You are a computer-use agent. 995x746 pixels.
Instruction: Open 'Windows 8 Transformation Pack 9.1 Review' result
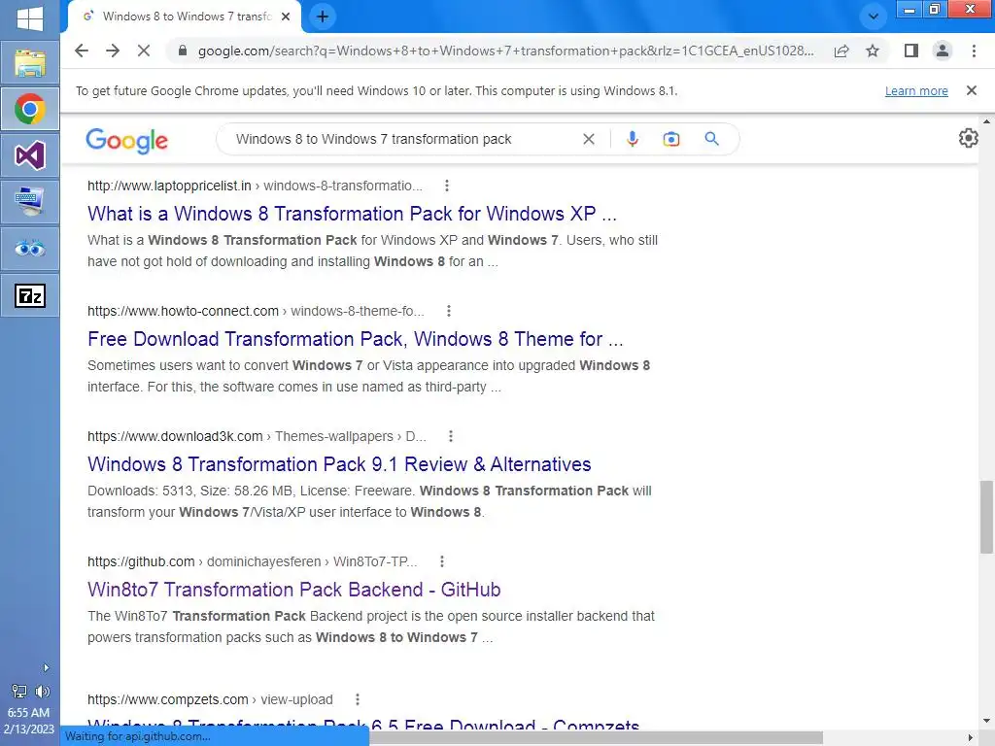tap(339, 464)
